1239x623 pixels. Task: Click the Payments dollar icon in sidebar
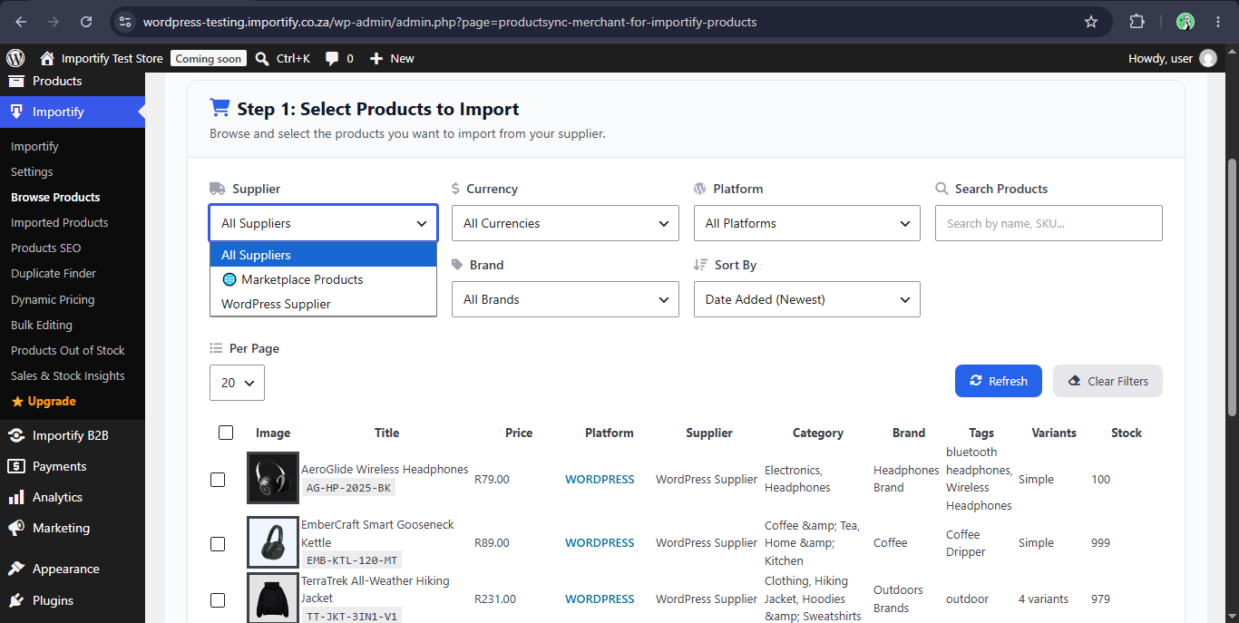16,466
